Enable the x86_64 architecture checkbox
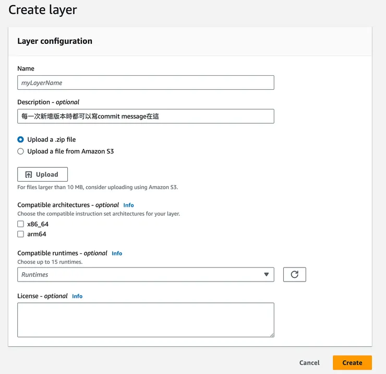Screen dimensions: 386x374 (21, 224)
